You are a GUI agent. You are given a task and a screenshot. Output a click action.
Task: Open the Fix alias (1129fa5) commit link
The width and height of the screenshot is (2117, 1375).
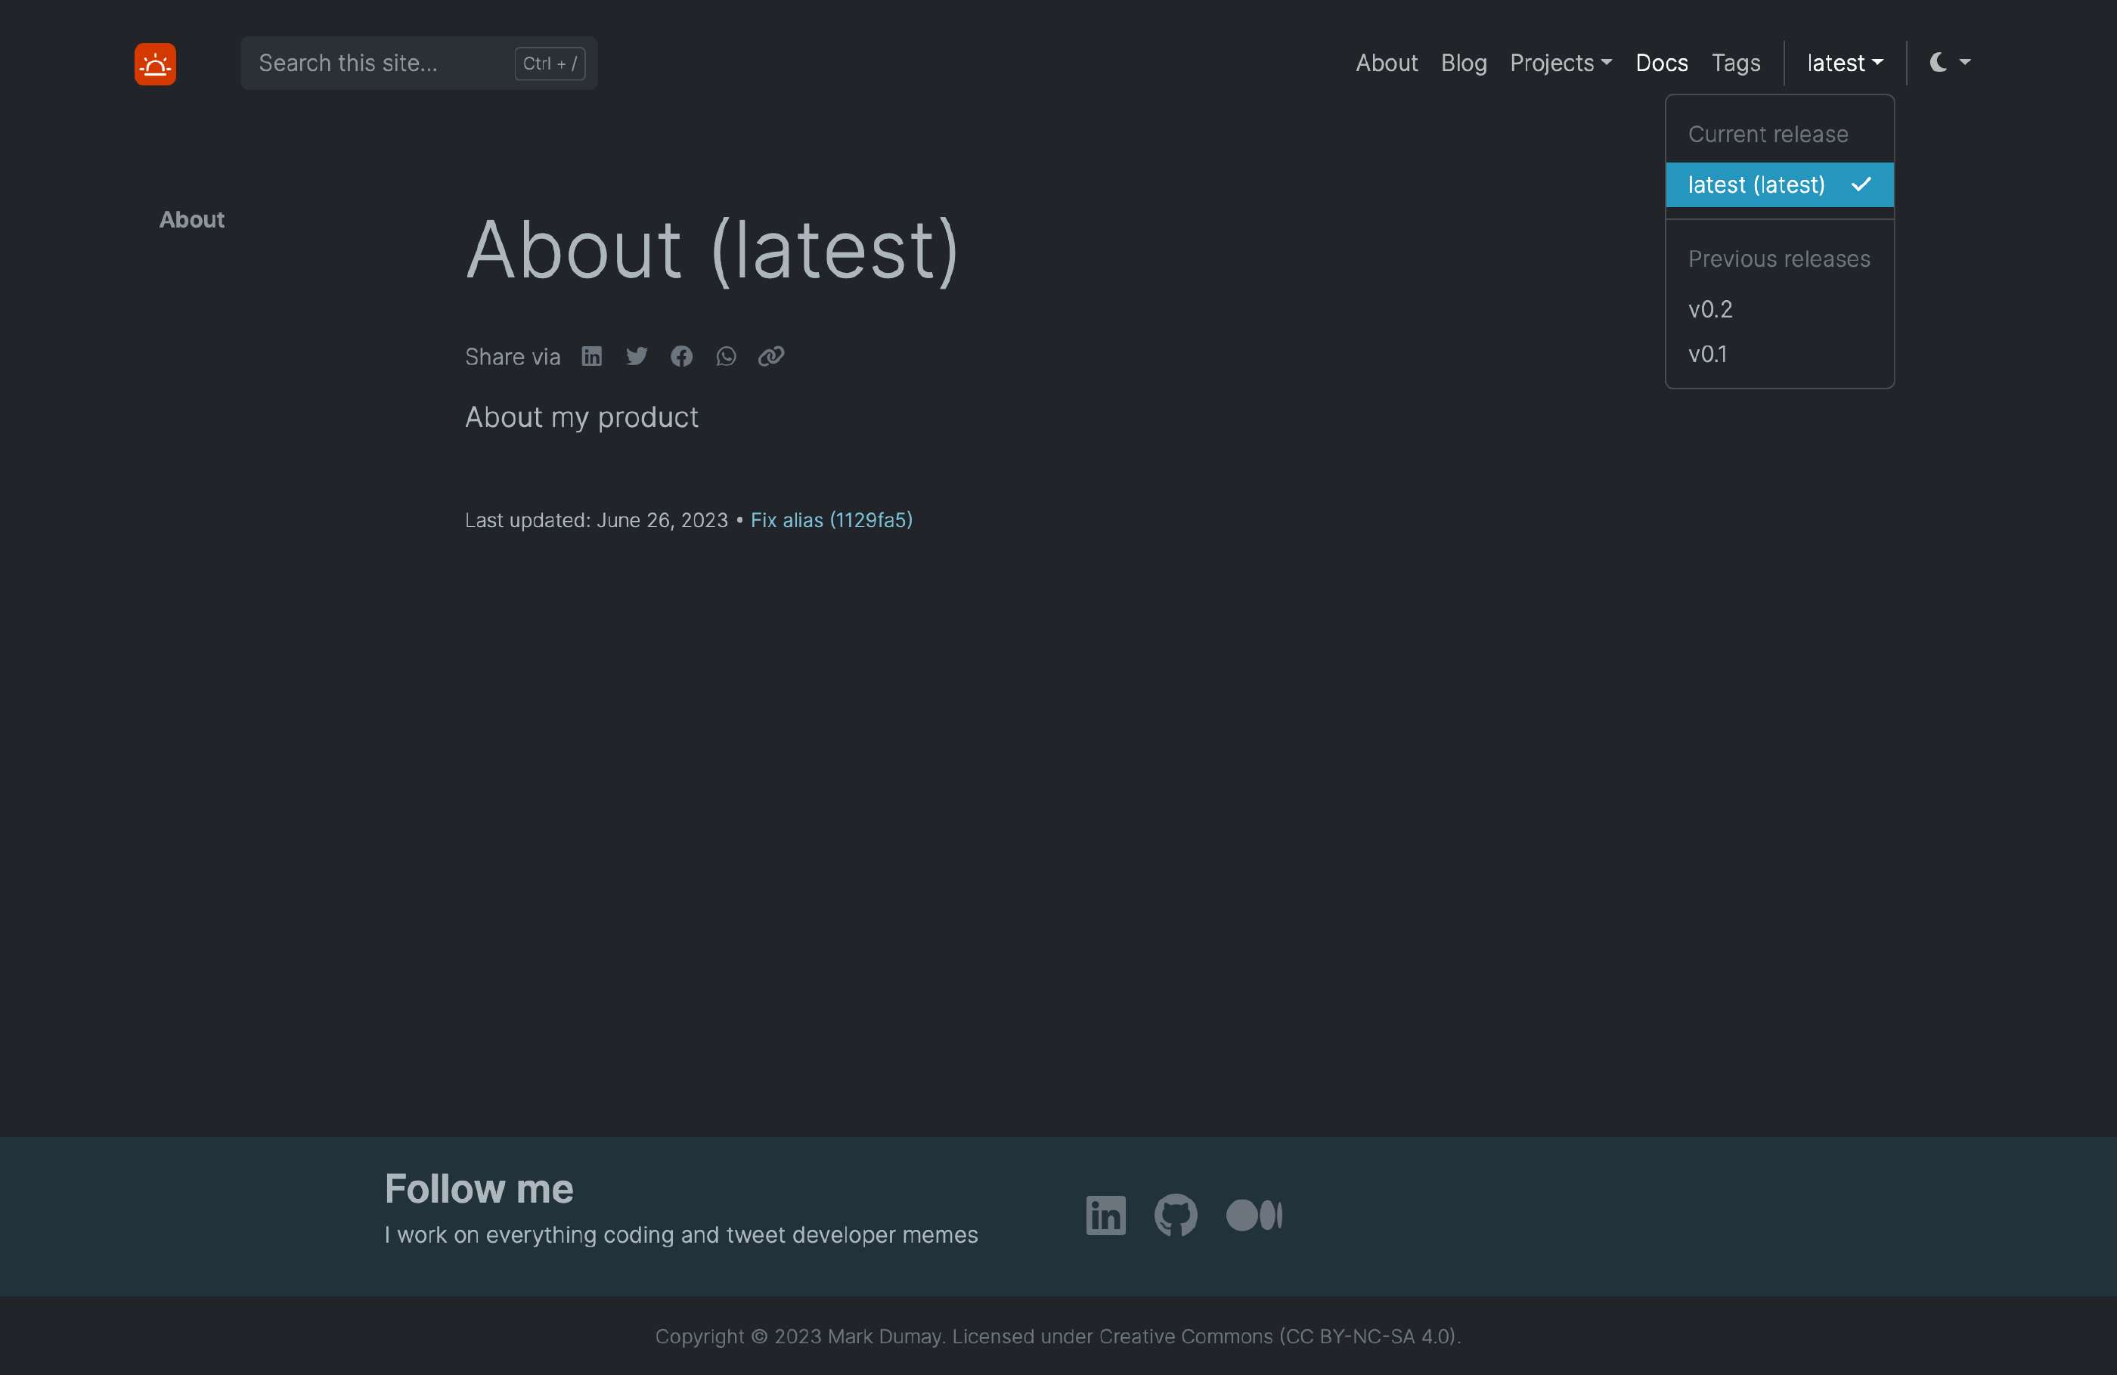[831, 520]
